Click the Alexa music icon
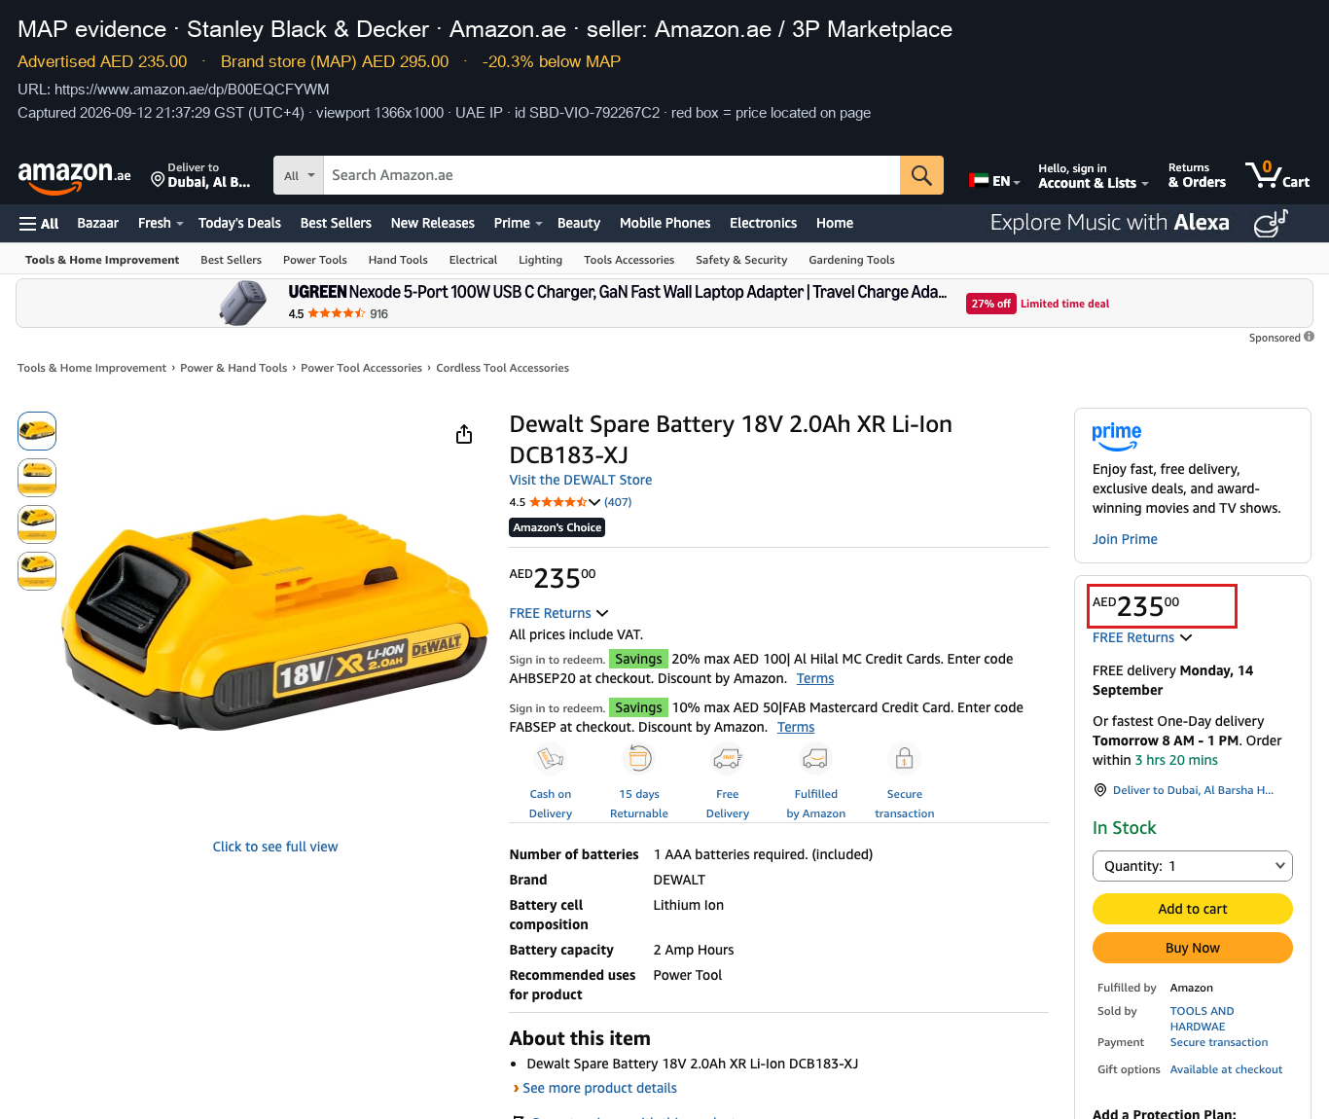1329x1119 pixels. (1271, 223)
